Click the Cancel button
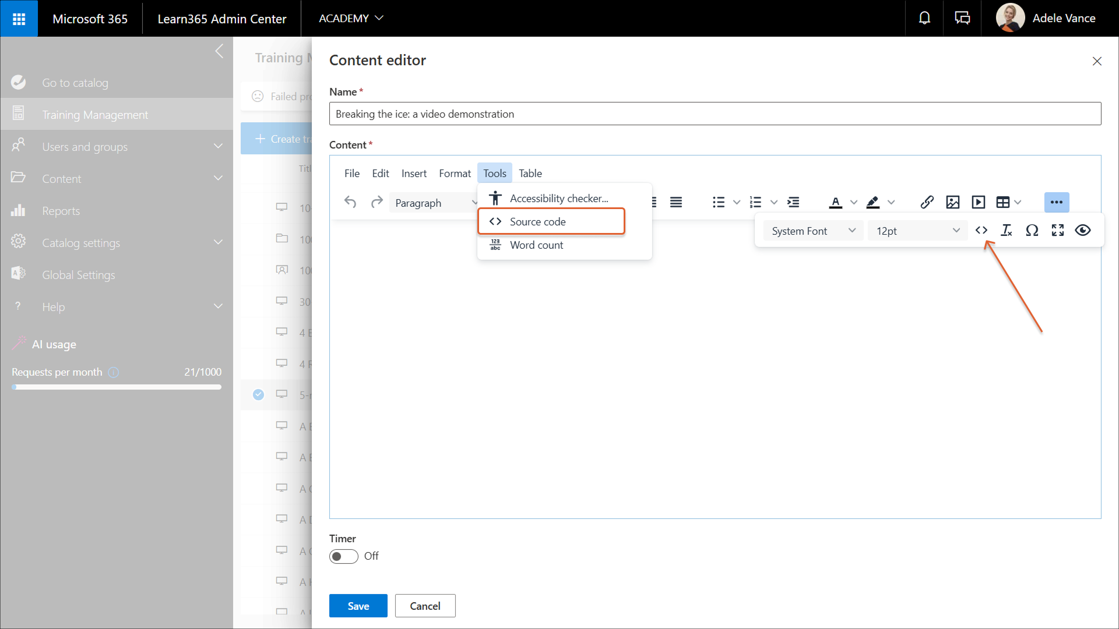Screen dimensions: 1119x629 [425, 606]
